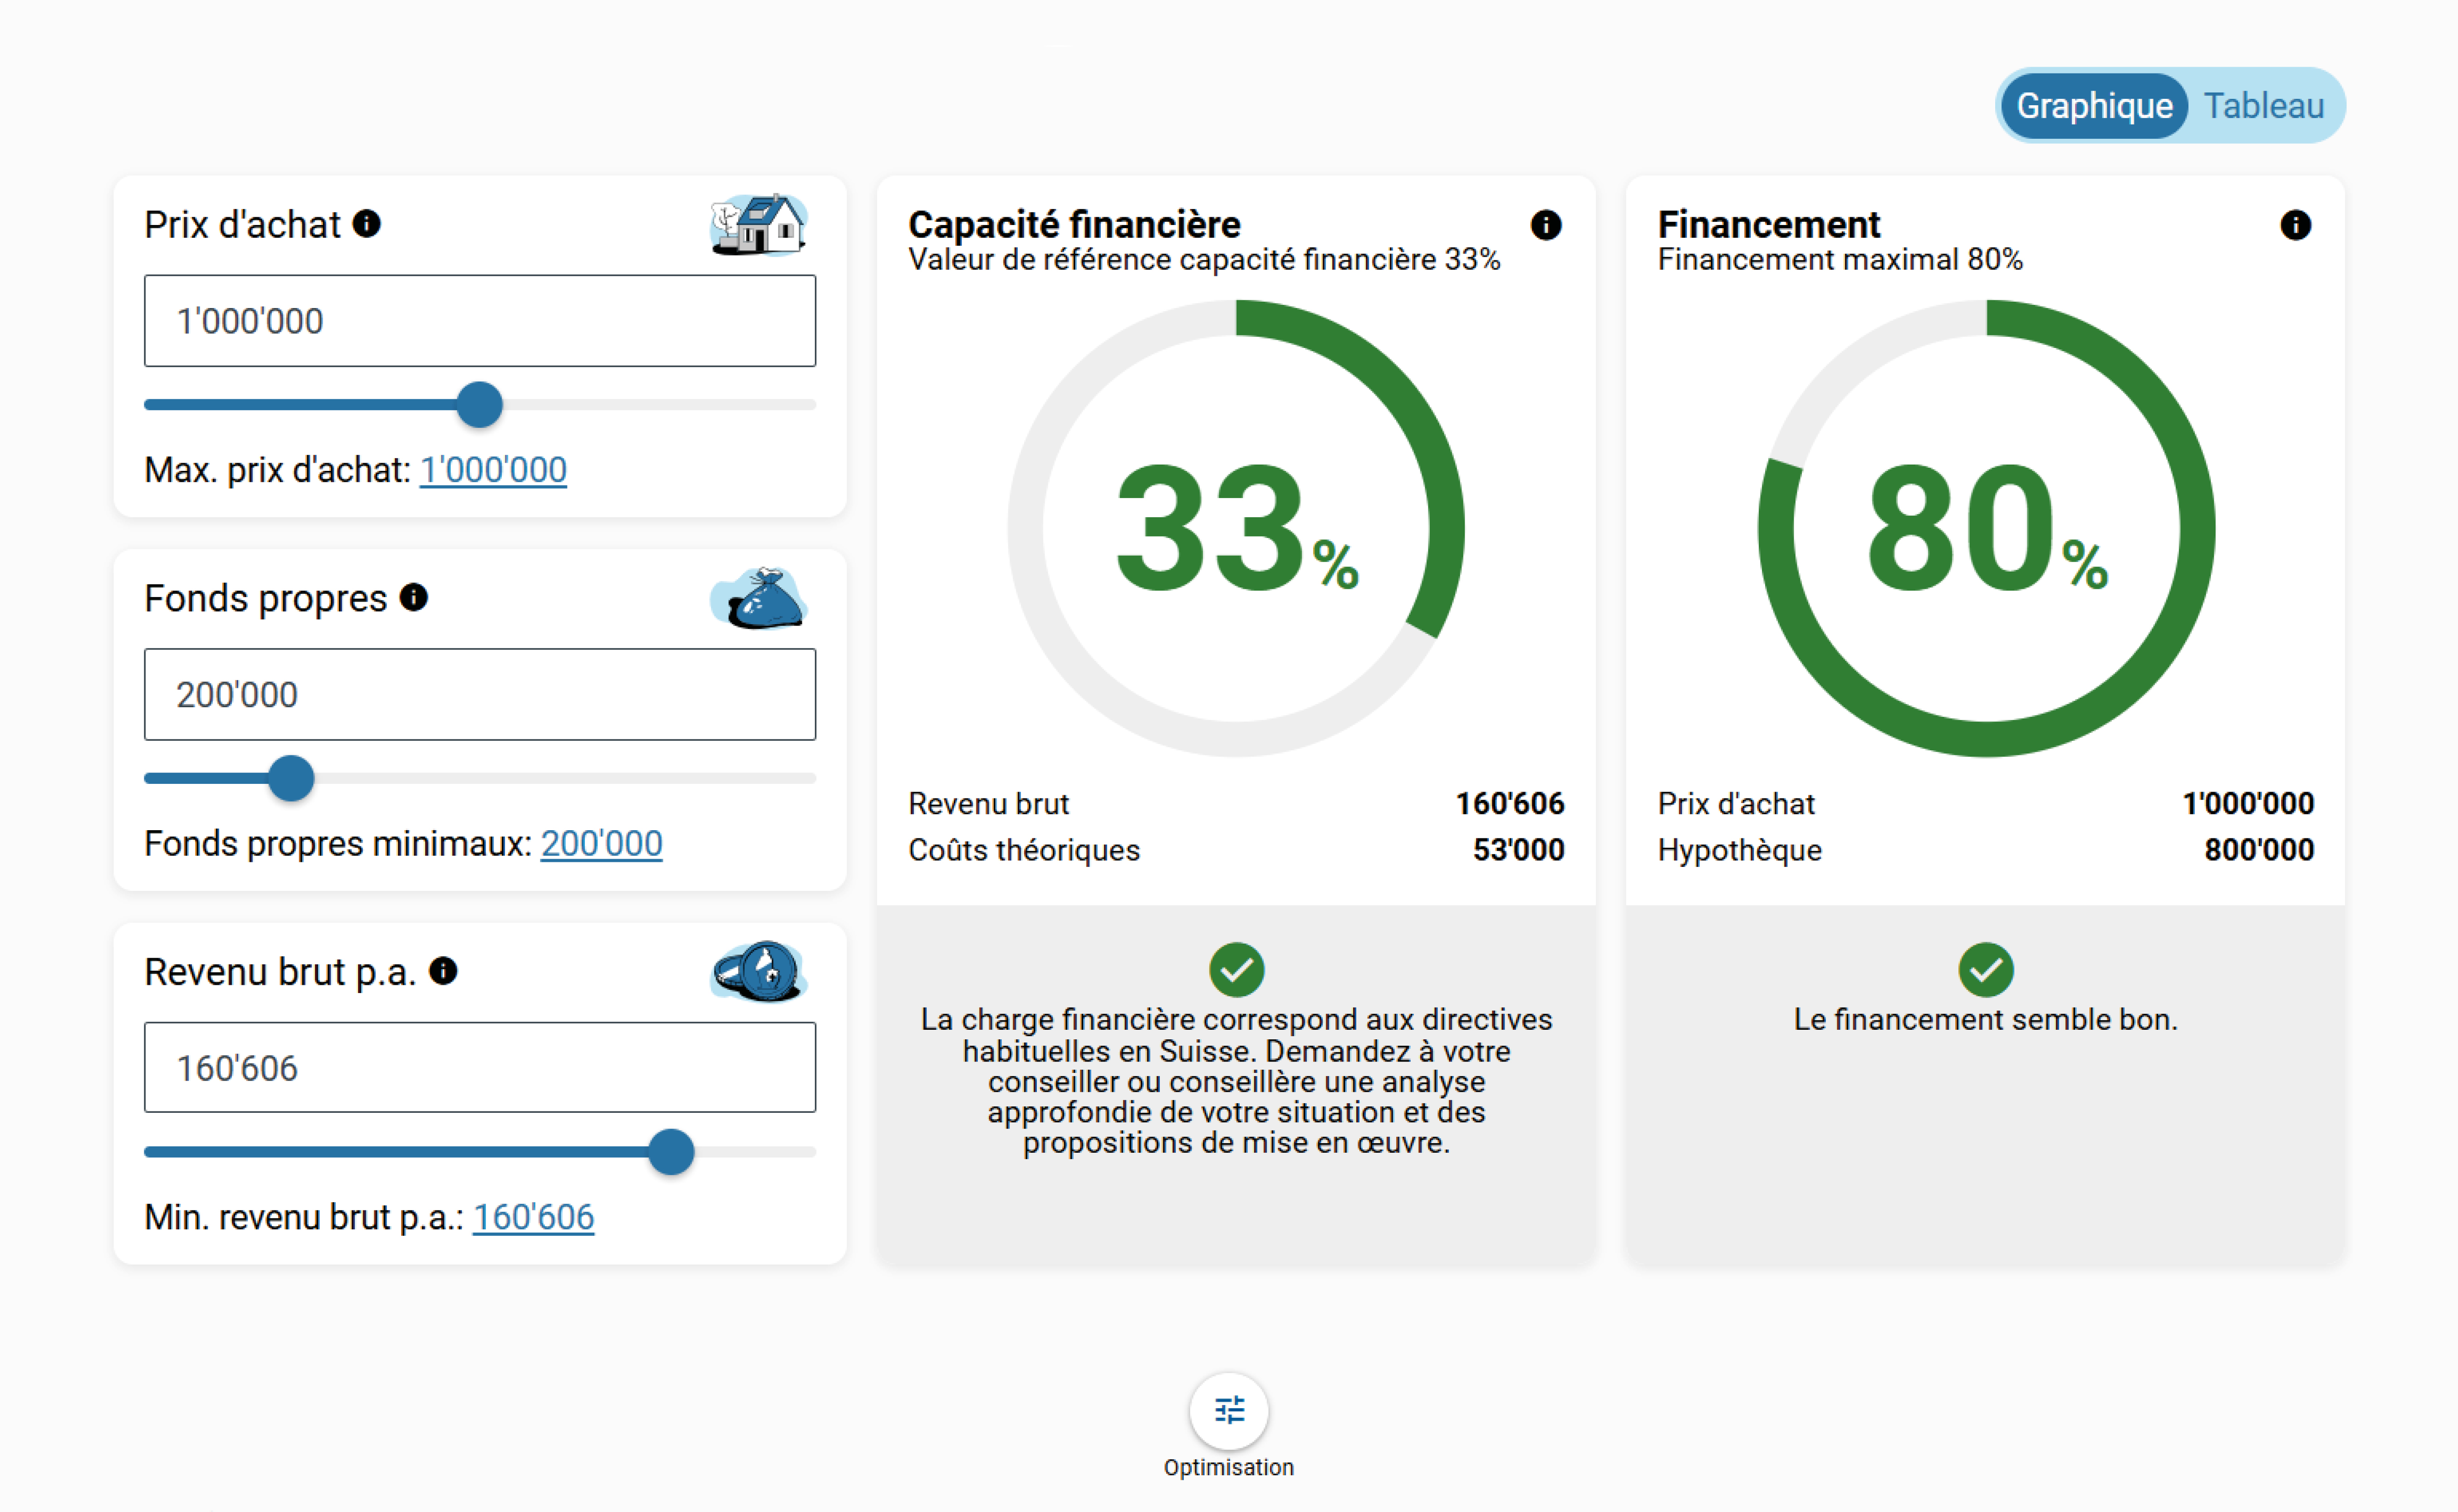Click the coins illustration icon
This screenshot has height=1512, width=2458.
759,971
